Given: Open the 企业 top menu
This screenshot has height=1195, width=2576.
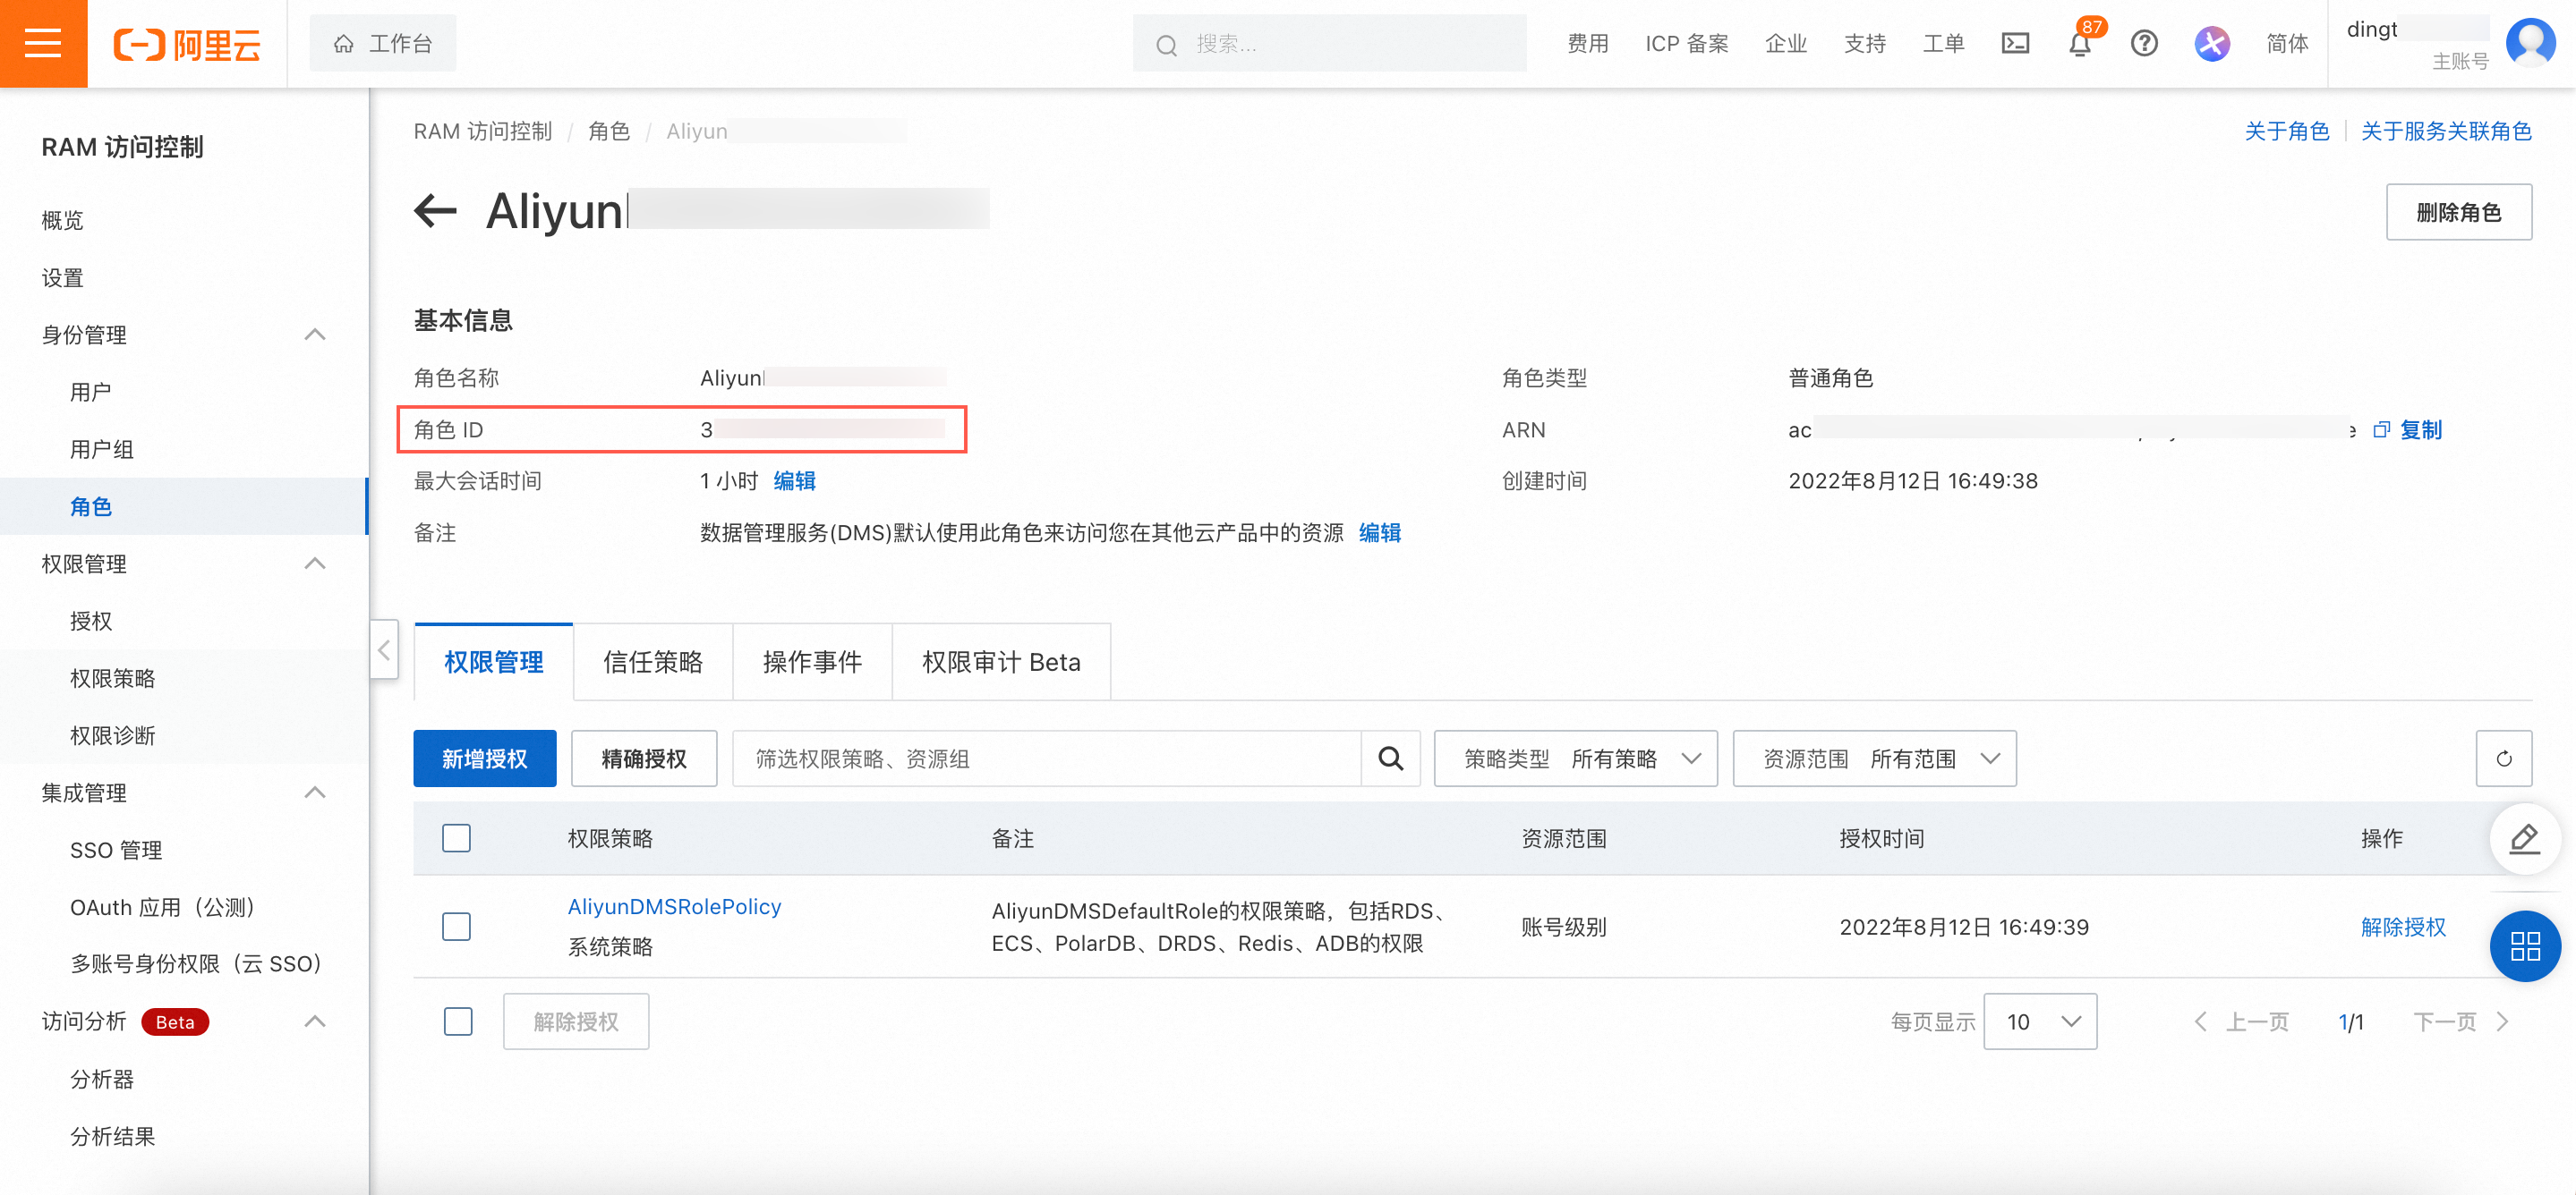Looking at the screenshot, I should 1785,44.
